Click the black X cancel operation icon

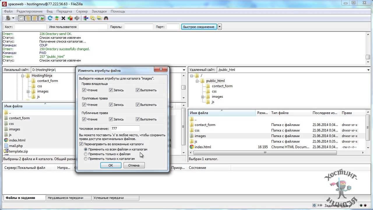pyautogui.click(x=63, y=18)
